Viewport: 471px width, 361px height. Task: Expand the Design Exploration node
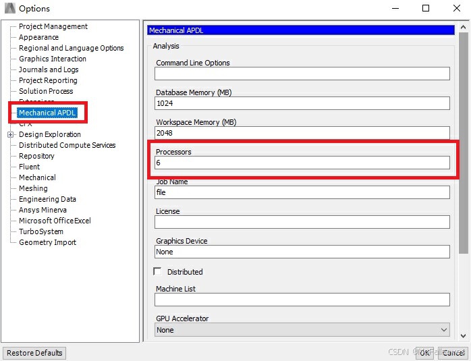click(11, 134)
